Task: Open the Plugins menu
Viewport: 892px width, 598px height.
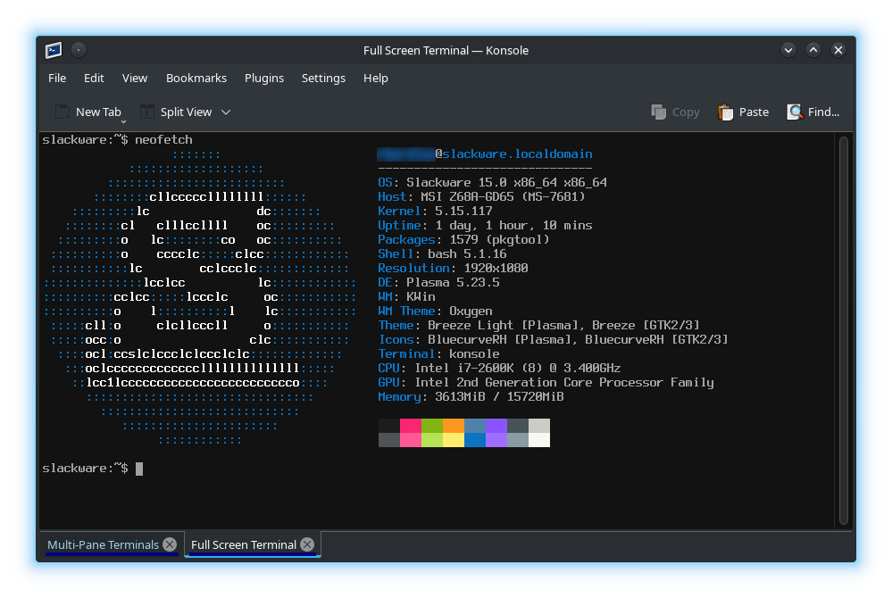Action: 264,79
